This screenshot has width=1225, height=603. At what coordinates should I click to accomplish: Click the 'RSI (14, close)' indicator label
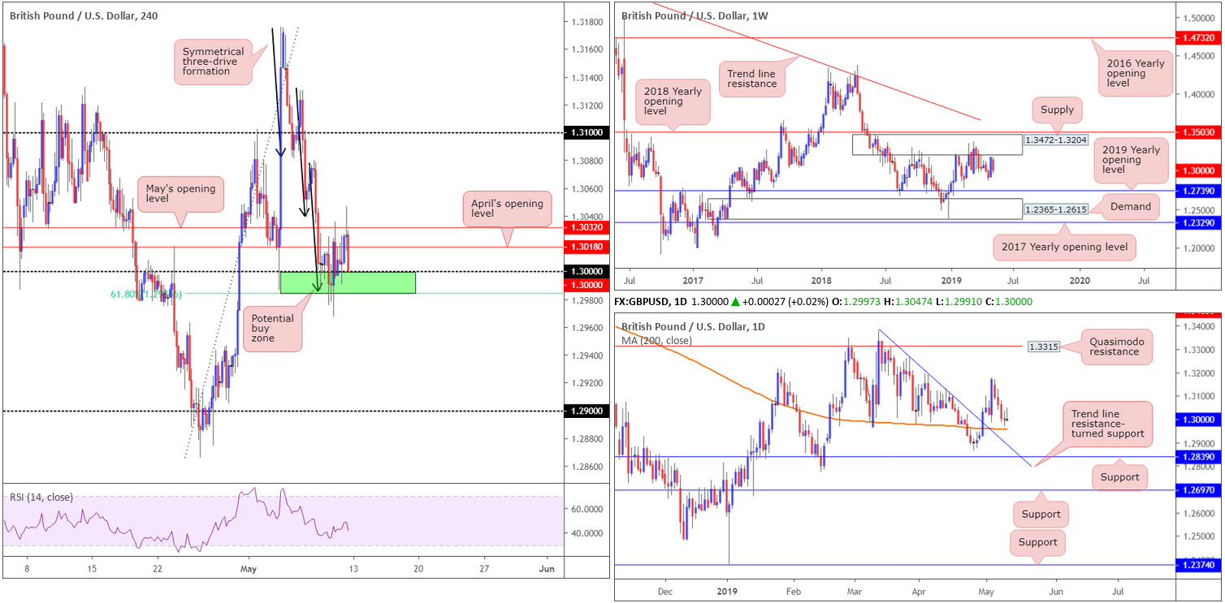(42, 497)
